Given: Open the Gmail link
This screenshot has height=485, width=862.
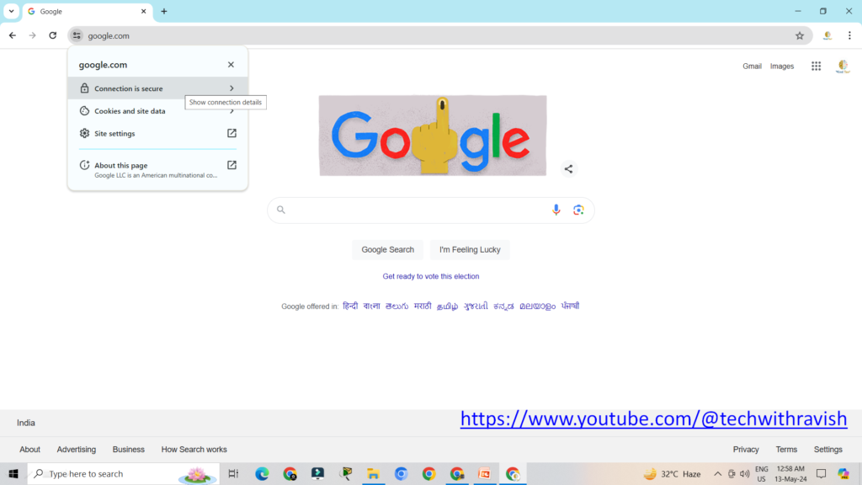Looking at the screenshot, I should coord(752,67).
